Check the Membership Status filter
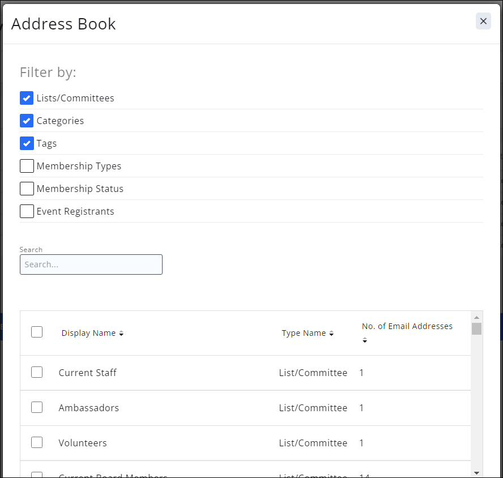 (27, 189)
